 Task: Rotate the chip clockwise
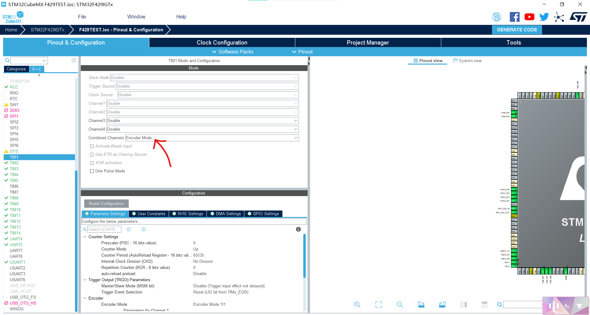point(421,305)
